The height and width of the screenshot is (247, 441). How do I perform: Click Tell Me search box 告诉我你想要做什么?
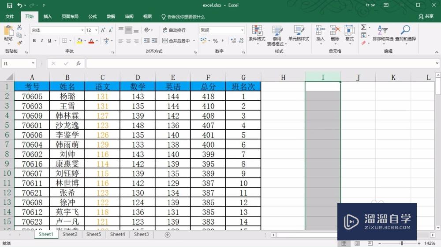pos(183,17)
